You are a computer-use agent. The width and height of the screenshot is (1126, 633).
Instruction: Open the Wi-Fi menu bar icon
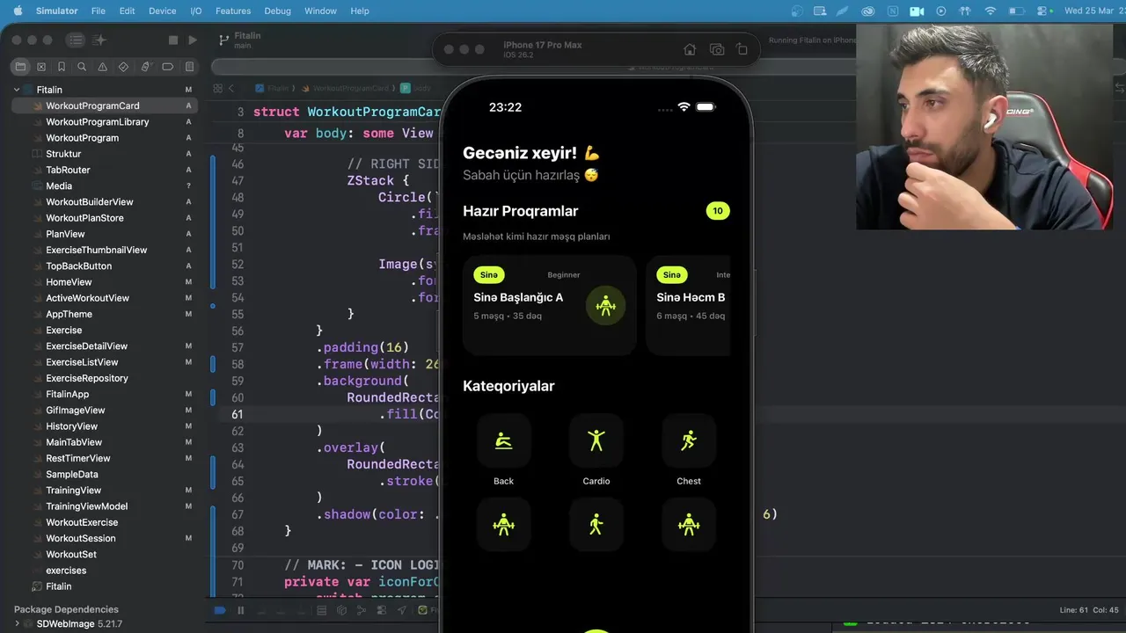991,11
